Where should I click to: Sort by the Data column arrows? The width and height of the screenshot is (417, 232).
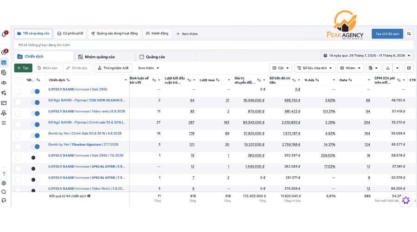pyautogui.click(x=350, y=80)
